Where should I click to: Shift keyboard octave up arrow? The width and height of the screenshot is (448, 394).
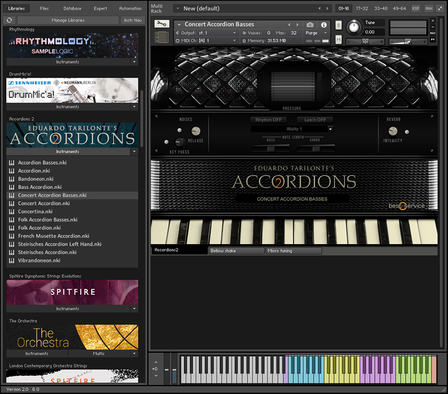pyautogui.click(x=156, y=362)
